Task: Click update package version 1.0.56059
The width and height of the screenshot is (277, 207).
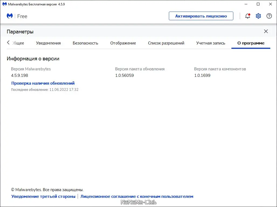Action: coord(125,75)
